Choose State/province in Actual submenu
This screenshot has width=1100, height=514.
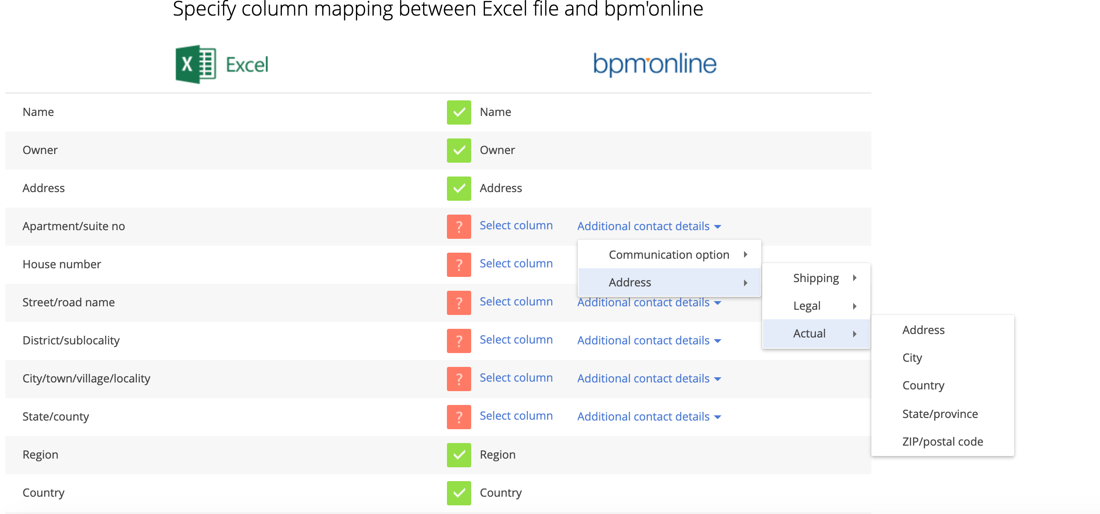click(943, 414)
